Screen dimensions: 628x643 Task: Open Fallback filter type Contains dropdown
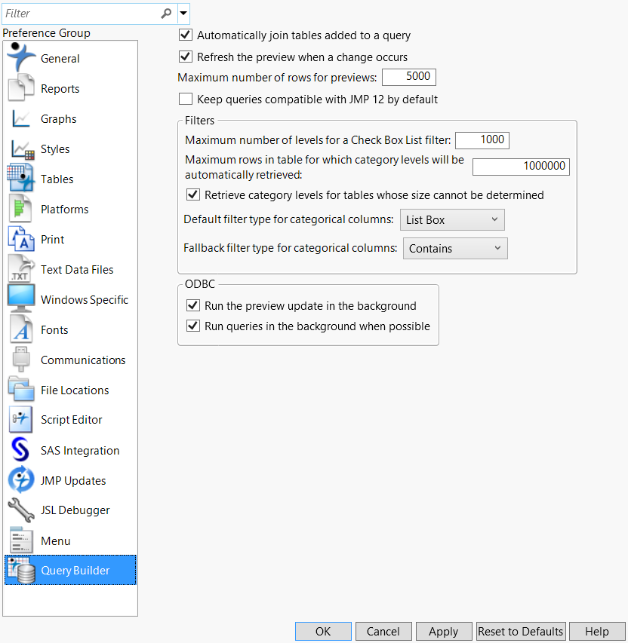point(455,249)
